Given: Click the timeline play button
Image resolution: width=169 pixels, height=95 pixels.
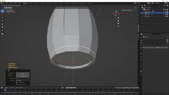Looking at the screenshot, I should pos(72,88).
